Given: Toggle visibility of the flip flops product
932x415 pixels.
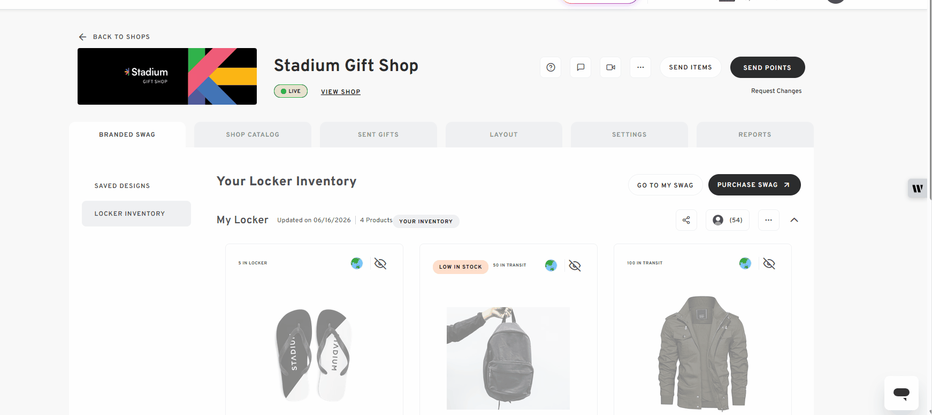Looking at the screenshot, I should [380, 263].
